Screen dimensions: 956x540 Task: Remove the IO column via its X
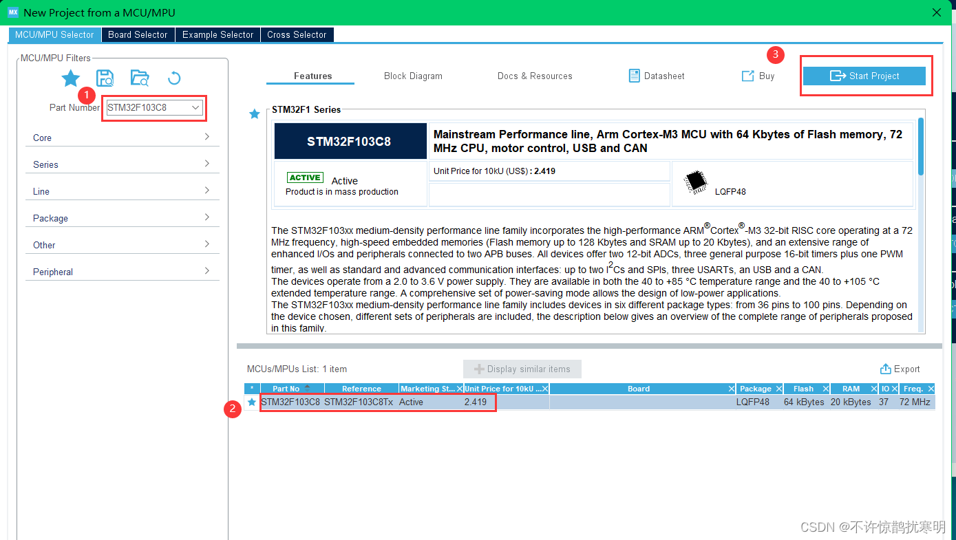(894, 389)
